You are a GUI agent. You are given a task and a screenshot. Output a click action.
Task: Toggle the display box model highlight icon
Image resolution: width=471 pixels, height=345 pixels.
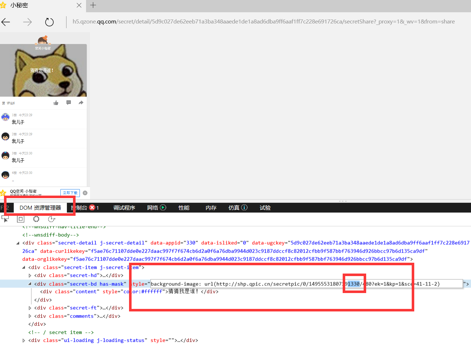pyautogui.click(x=21, y=219)
